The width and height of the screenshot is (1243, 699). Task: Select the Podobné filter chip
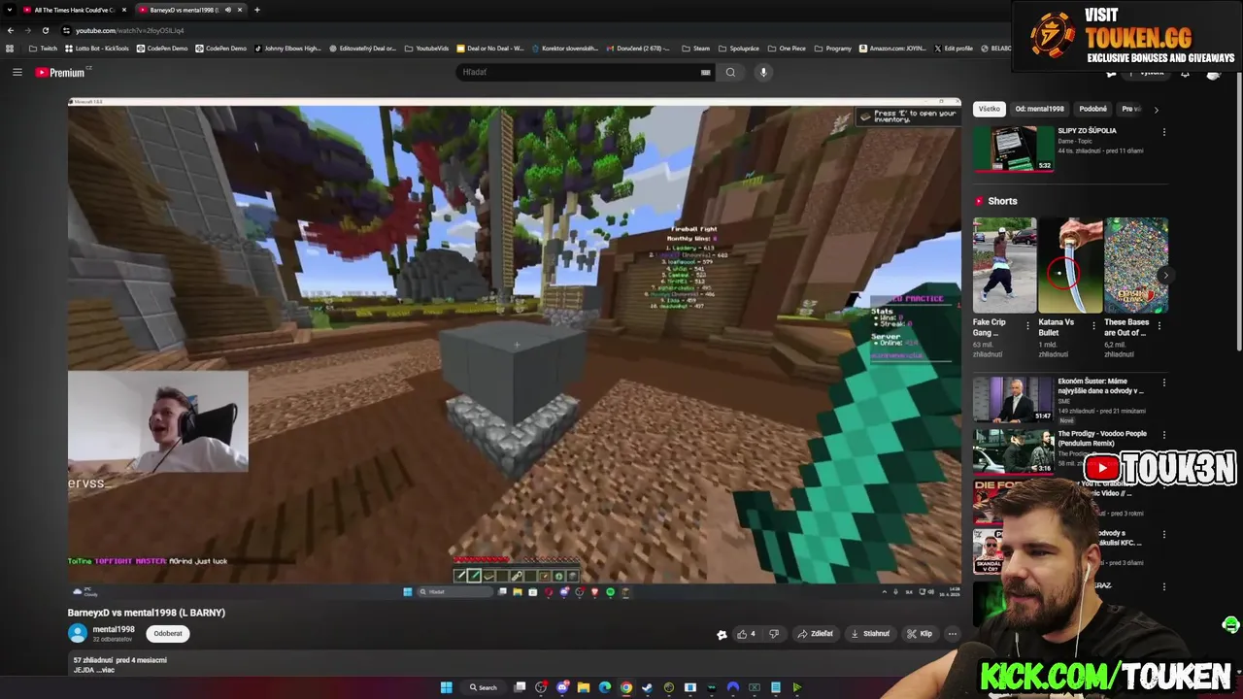click(x=1092, y=109)
